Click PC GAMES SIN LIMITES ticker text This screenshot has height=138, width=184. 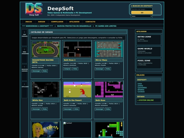pos(106,26)
